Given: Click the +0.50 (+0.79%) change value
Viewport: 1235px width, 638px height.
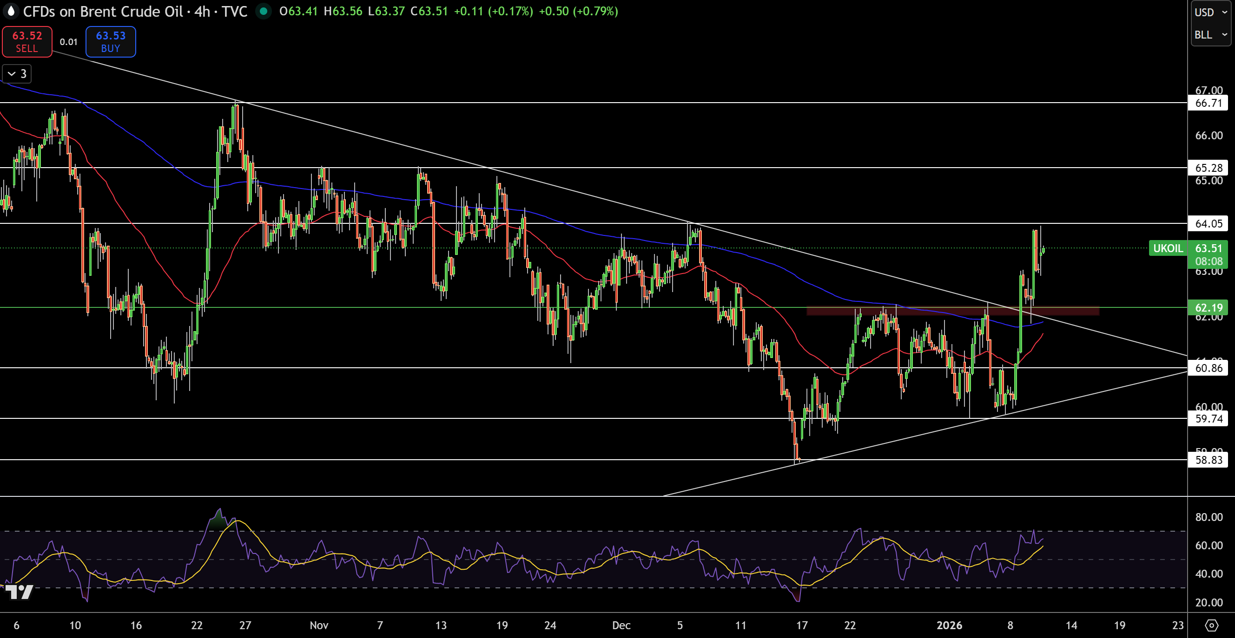Looking at the screenshot, I should pos(578,11).
